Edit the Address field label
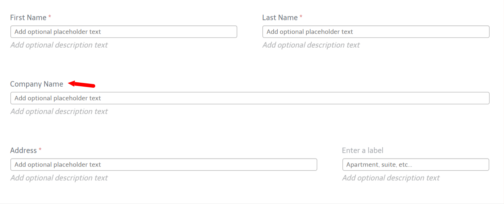Image resolution: width=504 pixels, height=204 pixels. [24, 151]
